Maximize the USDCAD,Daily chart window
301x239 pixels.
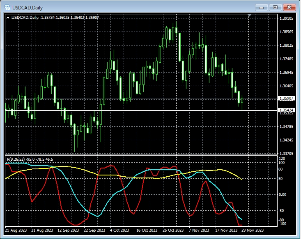pyautogui.click(x=275, y=7)
